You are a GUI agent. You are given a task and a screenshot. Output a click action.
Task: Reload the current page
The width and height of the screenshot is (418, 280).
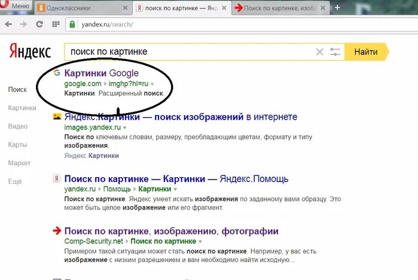[x=39, y=25]
